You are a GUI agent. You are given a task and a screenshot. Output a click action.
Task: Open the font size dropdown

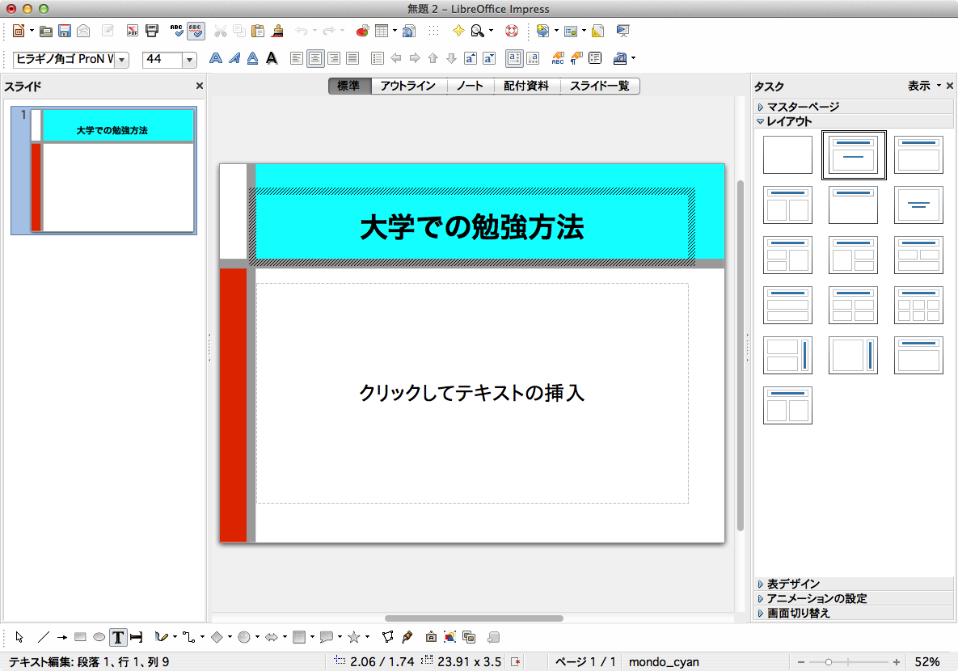[x=189, y=60]
